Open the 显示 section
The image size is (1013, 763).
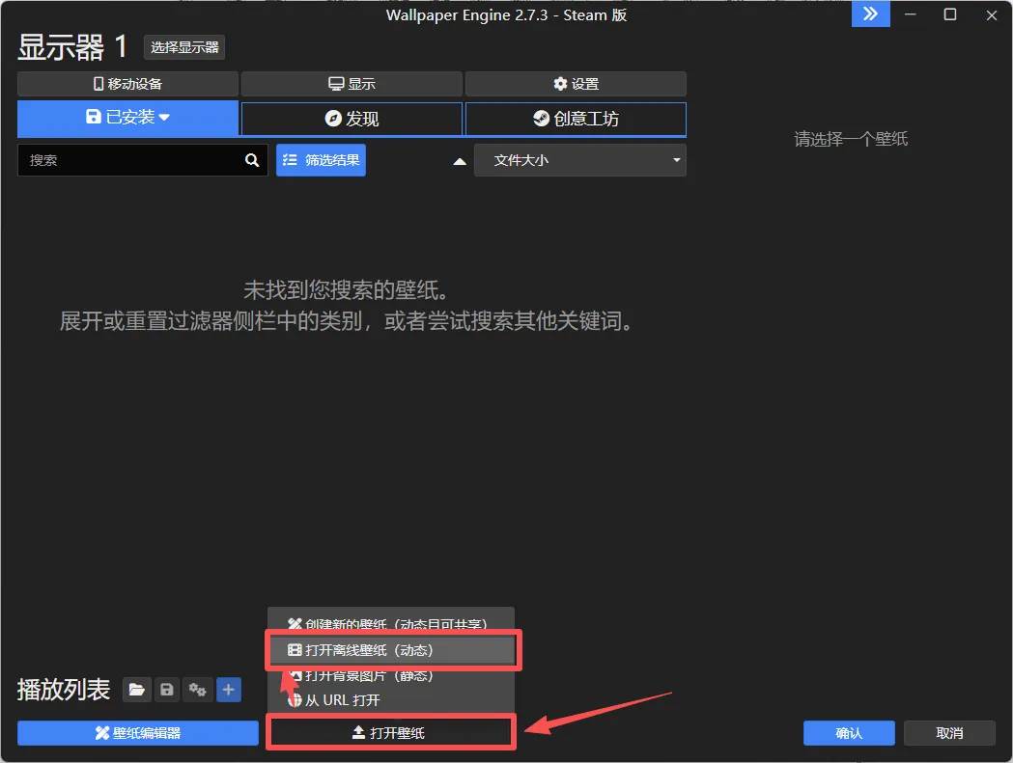[352, 84]
